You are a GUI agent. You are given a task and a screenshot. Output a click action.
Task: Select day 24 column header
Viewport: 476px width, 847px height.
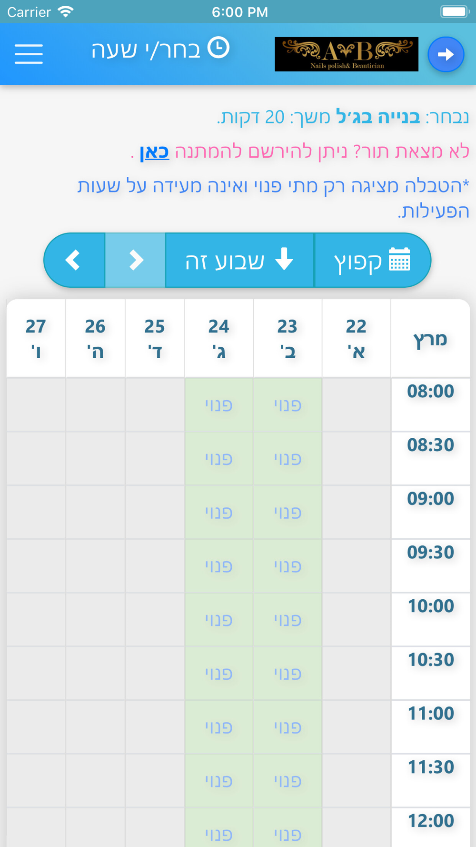coord(219,338)
